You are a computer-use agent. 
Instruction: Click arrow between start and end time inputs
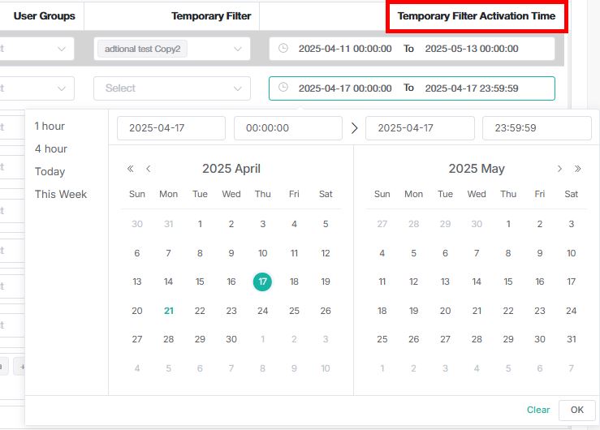coord(354,127)
